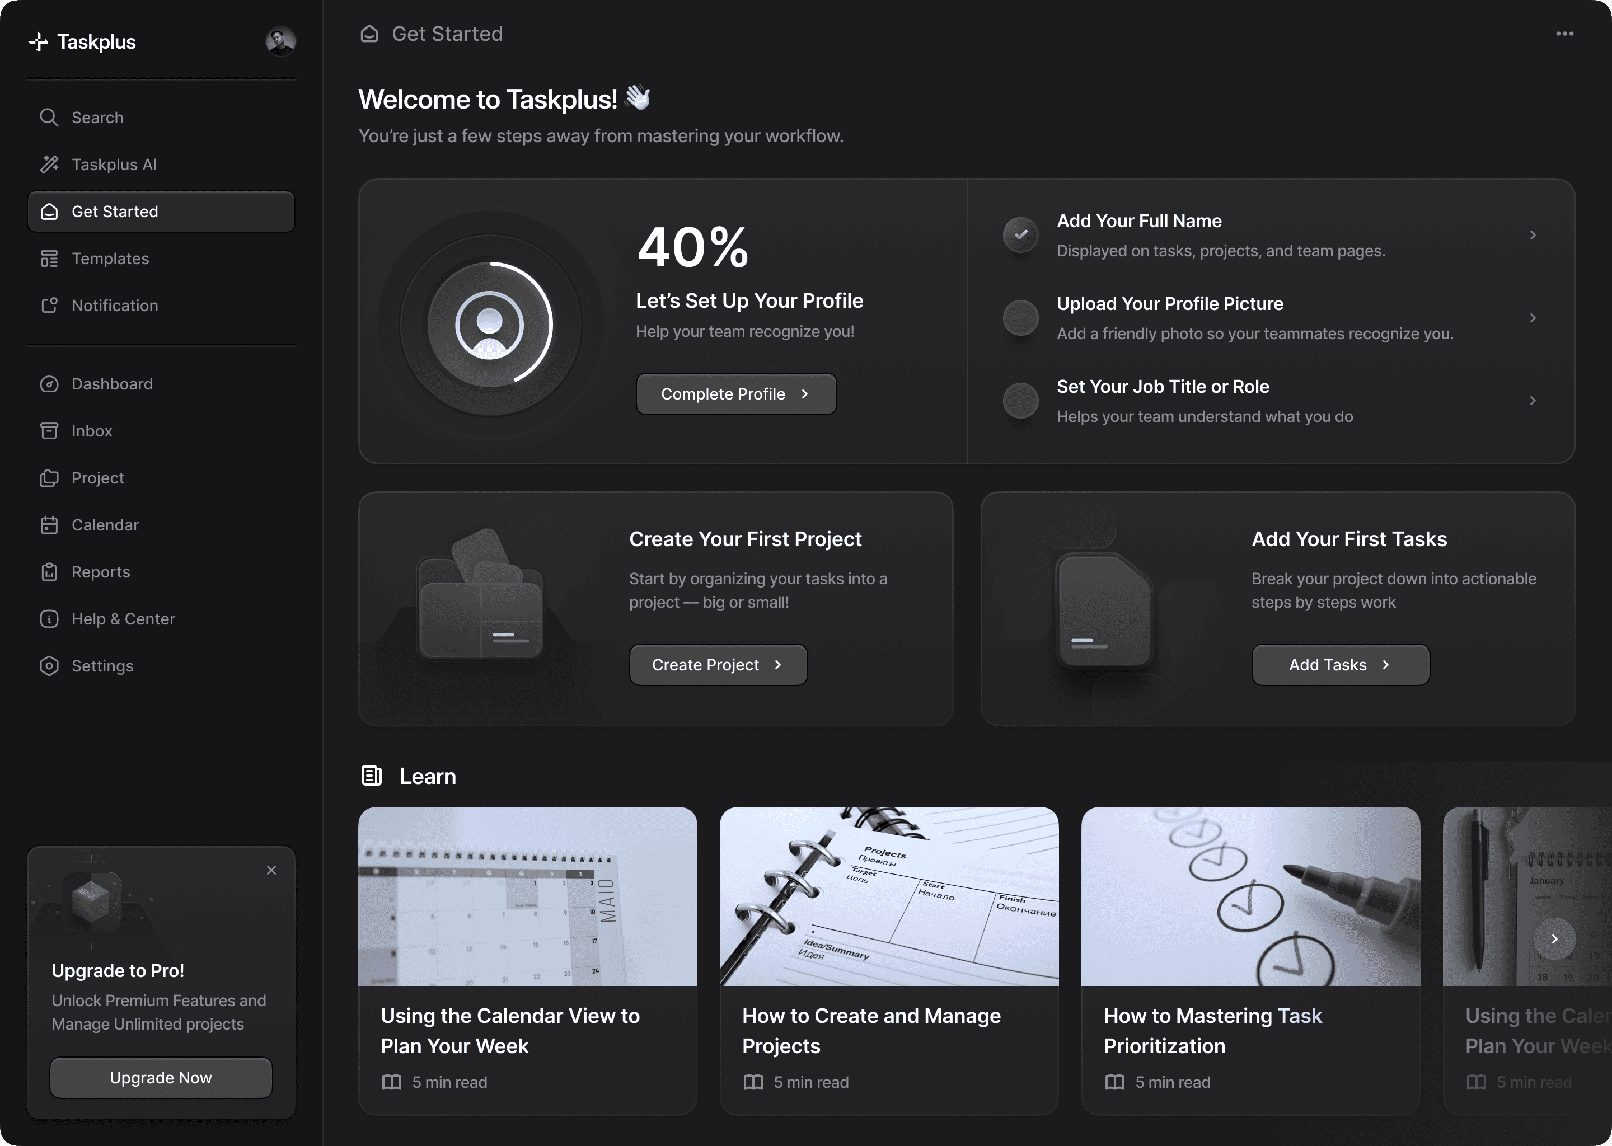Mark Set Your Job Title step complete
1612x1146 pixels.
1020,400
